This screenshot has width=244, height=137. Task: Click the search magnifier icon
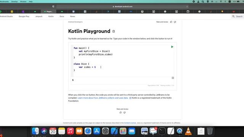pos(233,16)
